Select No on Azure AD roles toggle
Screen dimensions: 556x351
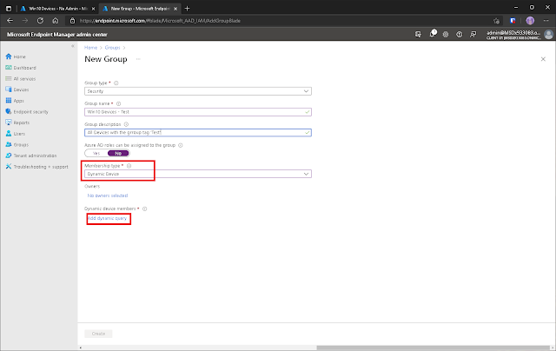tap(118, 154)
